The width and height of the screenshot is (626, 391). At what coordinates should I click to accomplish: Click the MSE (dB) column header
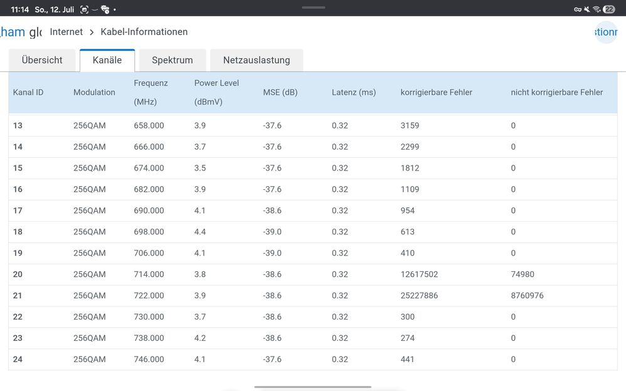click(280, 93)
